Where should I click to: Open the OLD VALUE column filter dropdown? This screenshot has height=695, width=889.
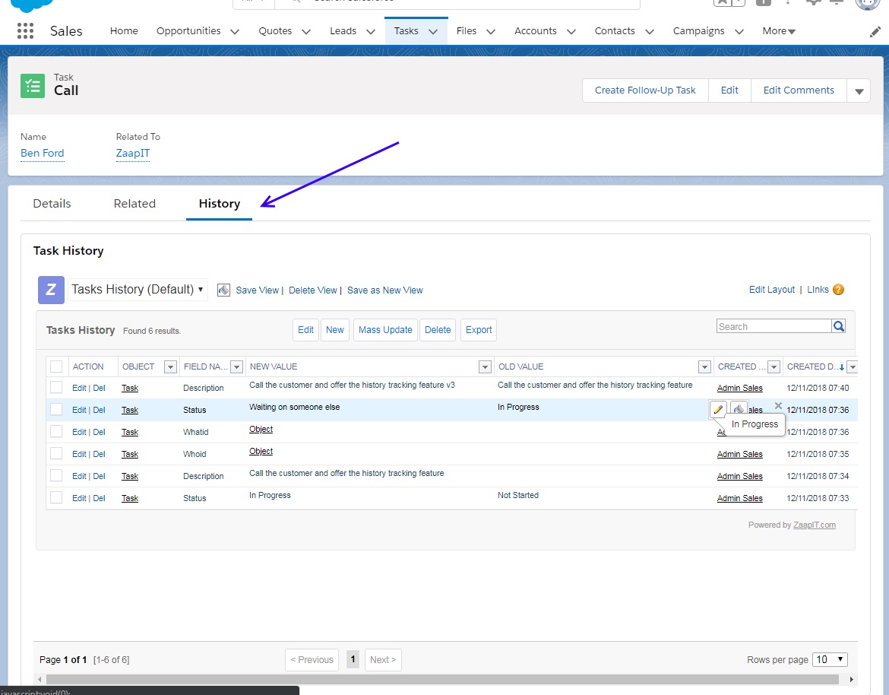tap(704, 367)
